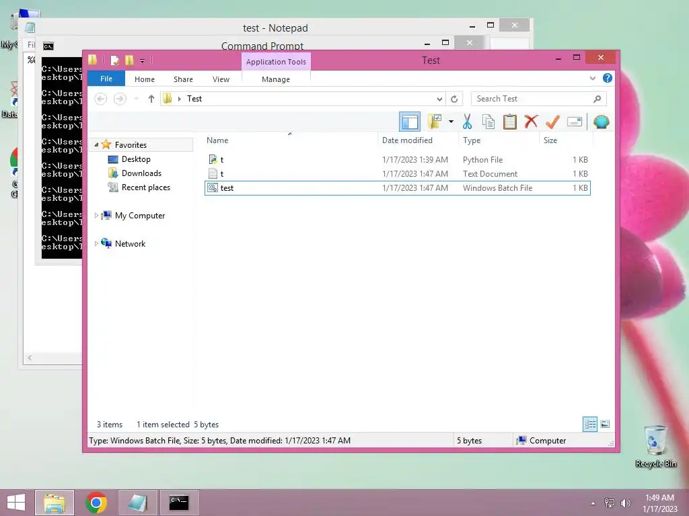Image resolution: width=689 pixels, height=516 pixels.
Task: Click the Copy icon in toolbar
Action: tap(488, 122)
